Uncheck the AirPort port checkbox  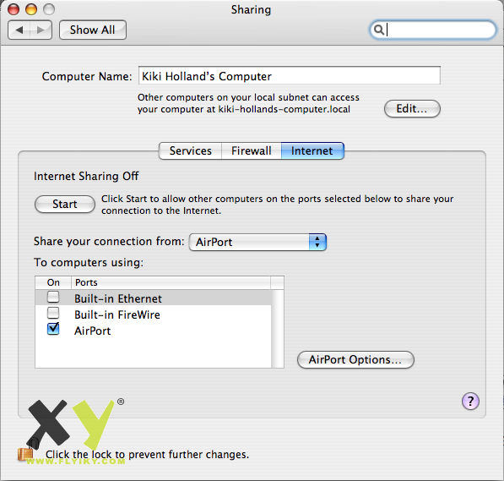53,329
